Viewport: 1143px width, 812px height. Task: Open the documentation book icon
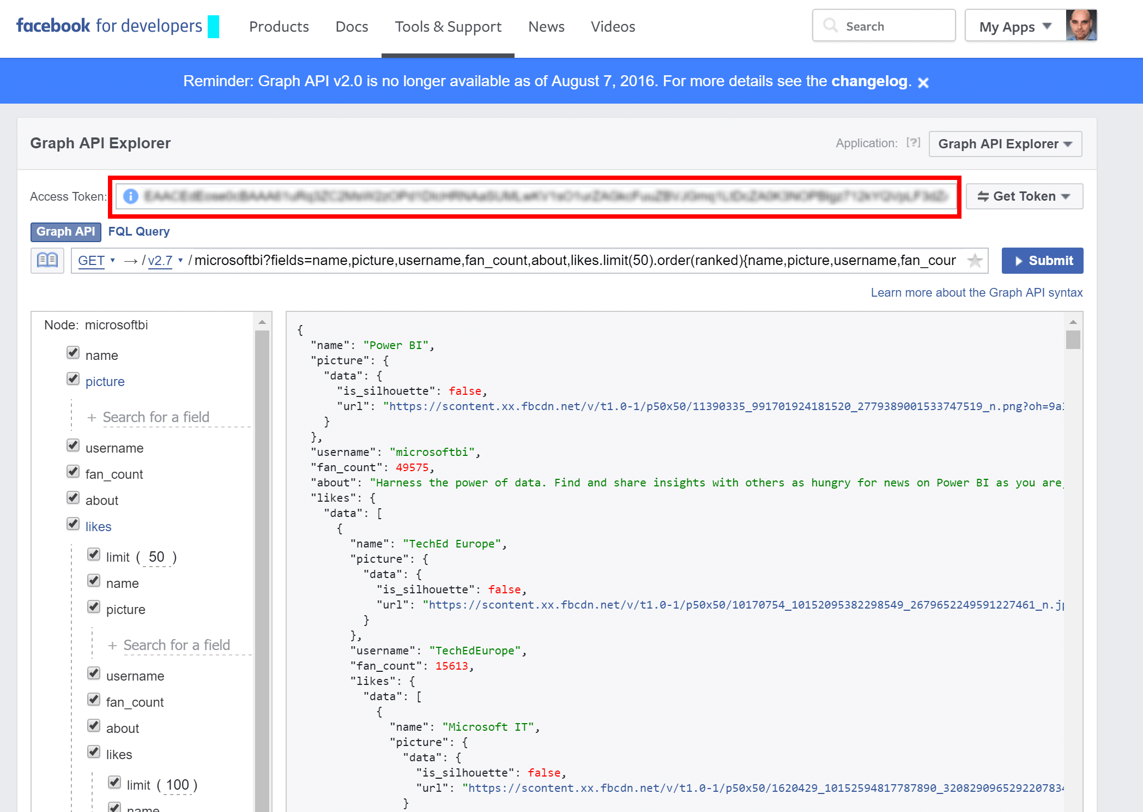(47, 260)
